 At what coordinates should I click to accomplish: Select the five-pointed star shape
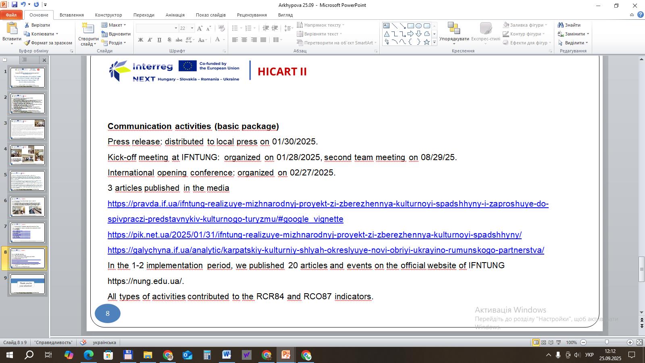427,42
